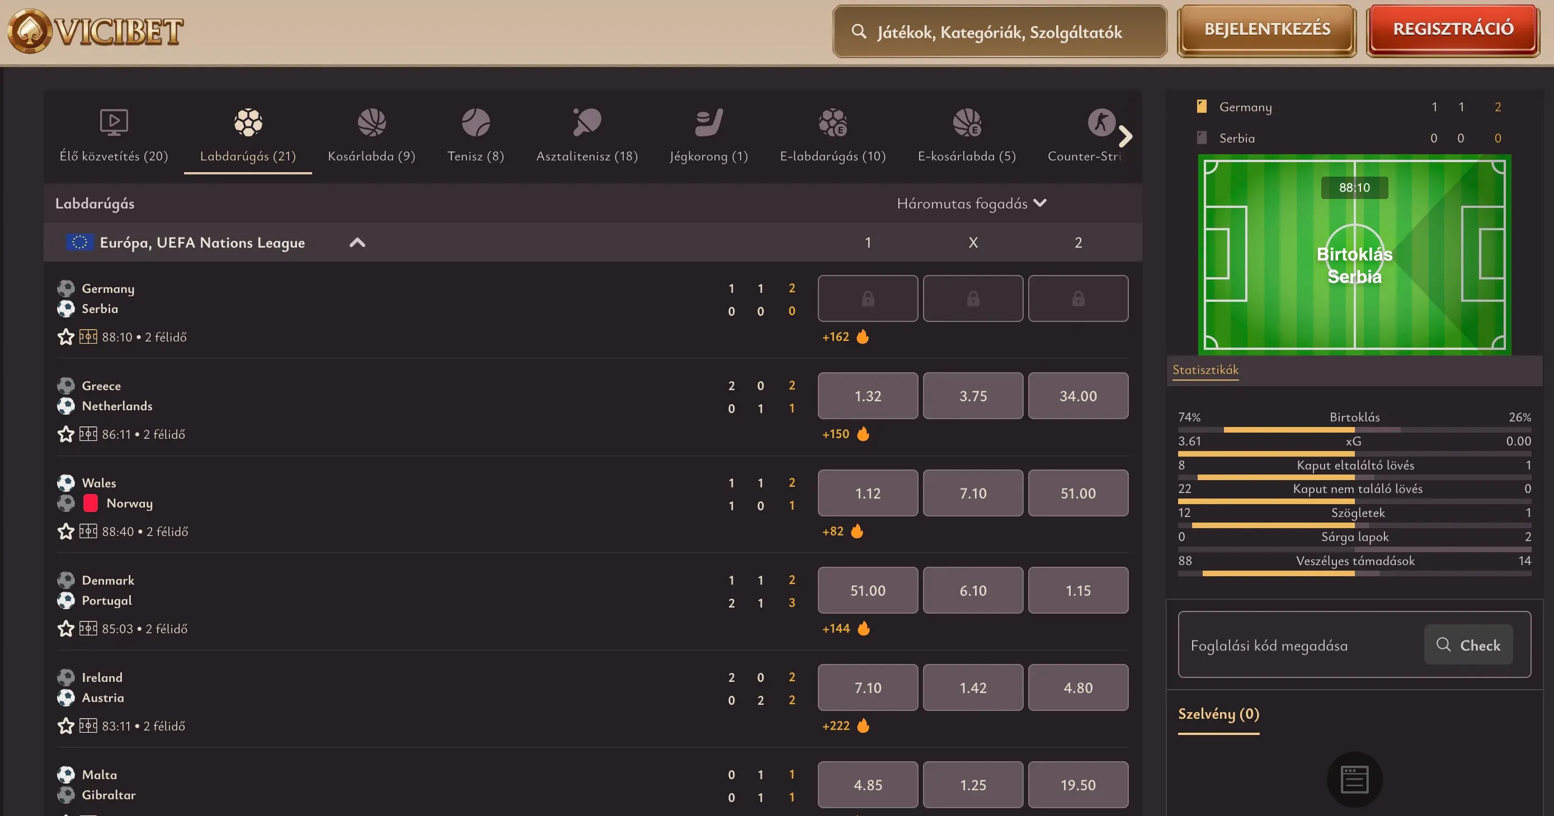Click the Statisztikák tab
Image resolution: width=1554 pixels, height=816 pixels.
[1205, 370]
